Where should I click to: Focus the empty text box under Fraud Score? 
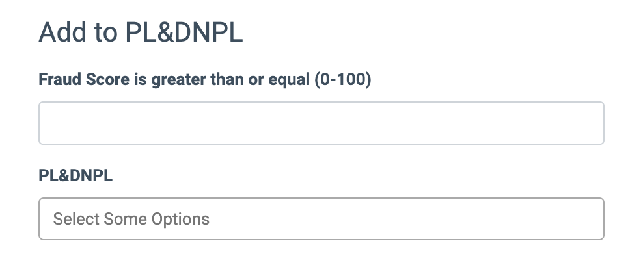coord(321,123)
